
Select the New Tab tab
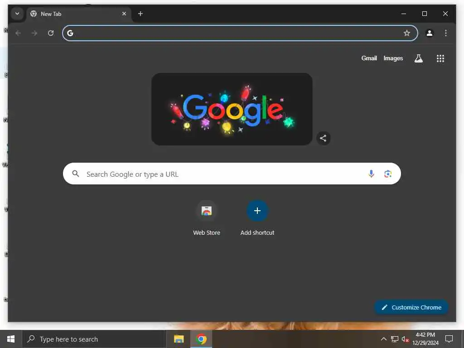tap(79, 14)
